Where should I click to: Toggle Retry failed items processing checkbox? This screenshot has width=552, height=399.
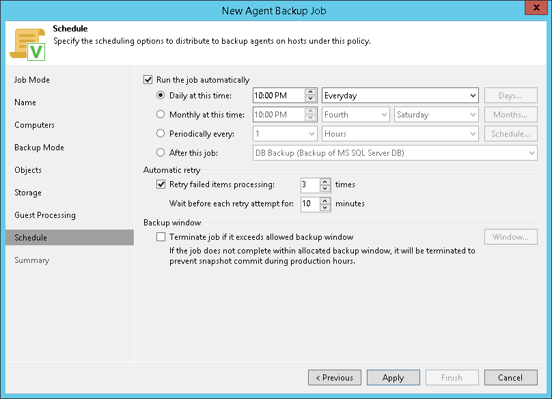click(161, 184)
